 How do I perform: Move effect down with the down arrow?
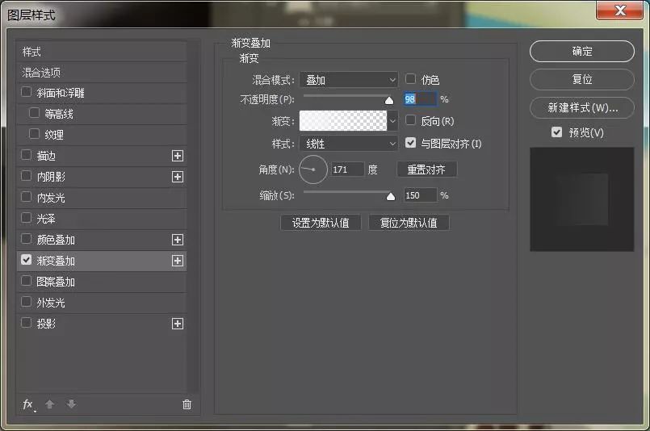click(71, 404)
